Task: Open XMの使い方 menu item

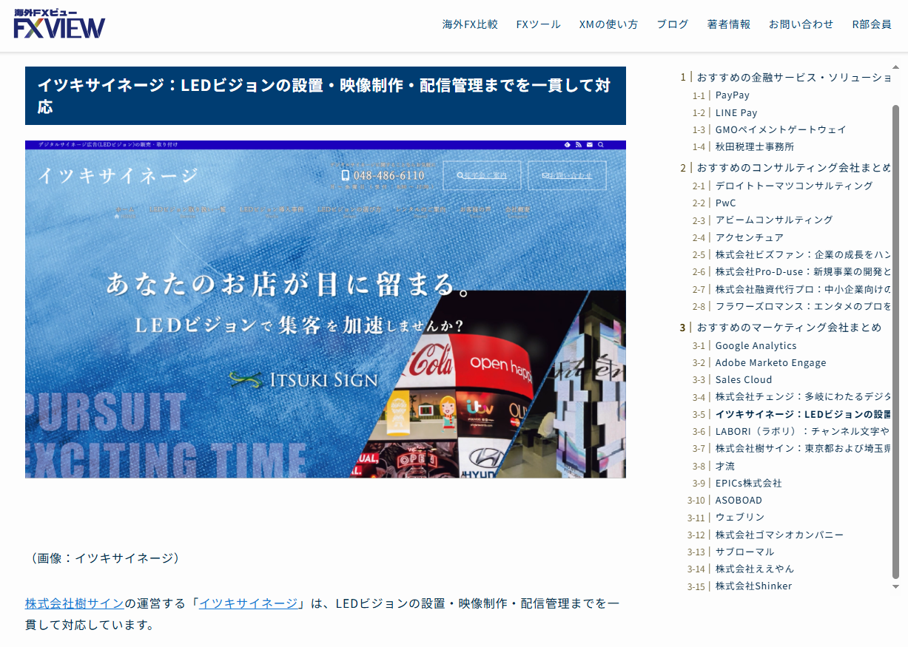Action: pyautogui.click(x=608, y=24)
